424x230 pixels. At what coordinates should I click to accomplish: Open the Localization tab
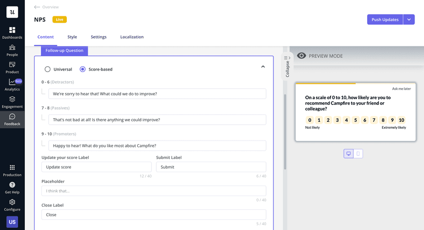tap(131, 37)
